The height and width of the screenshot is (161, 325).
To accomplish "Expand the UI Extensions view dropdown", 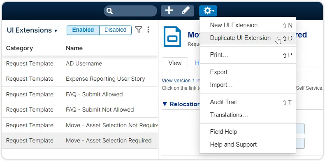I will tap(32, 30).
